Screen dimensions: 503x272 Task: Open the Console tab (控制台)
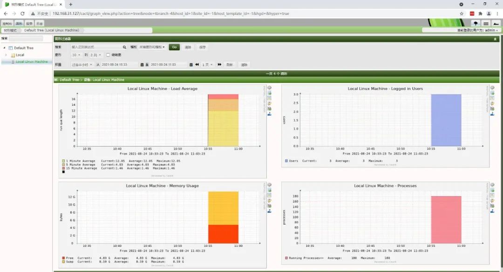tap(7, 23)
